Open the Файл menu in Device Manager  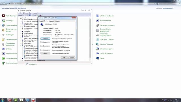(x=20, y=13)
